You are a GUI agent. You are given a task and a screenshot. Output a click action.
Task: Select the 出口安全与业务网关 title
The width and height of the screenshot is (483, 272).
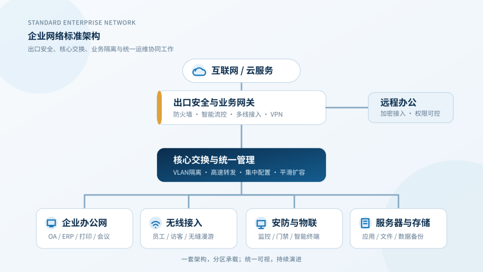pyautogui.click(x=214, y=102)
